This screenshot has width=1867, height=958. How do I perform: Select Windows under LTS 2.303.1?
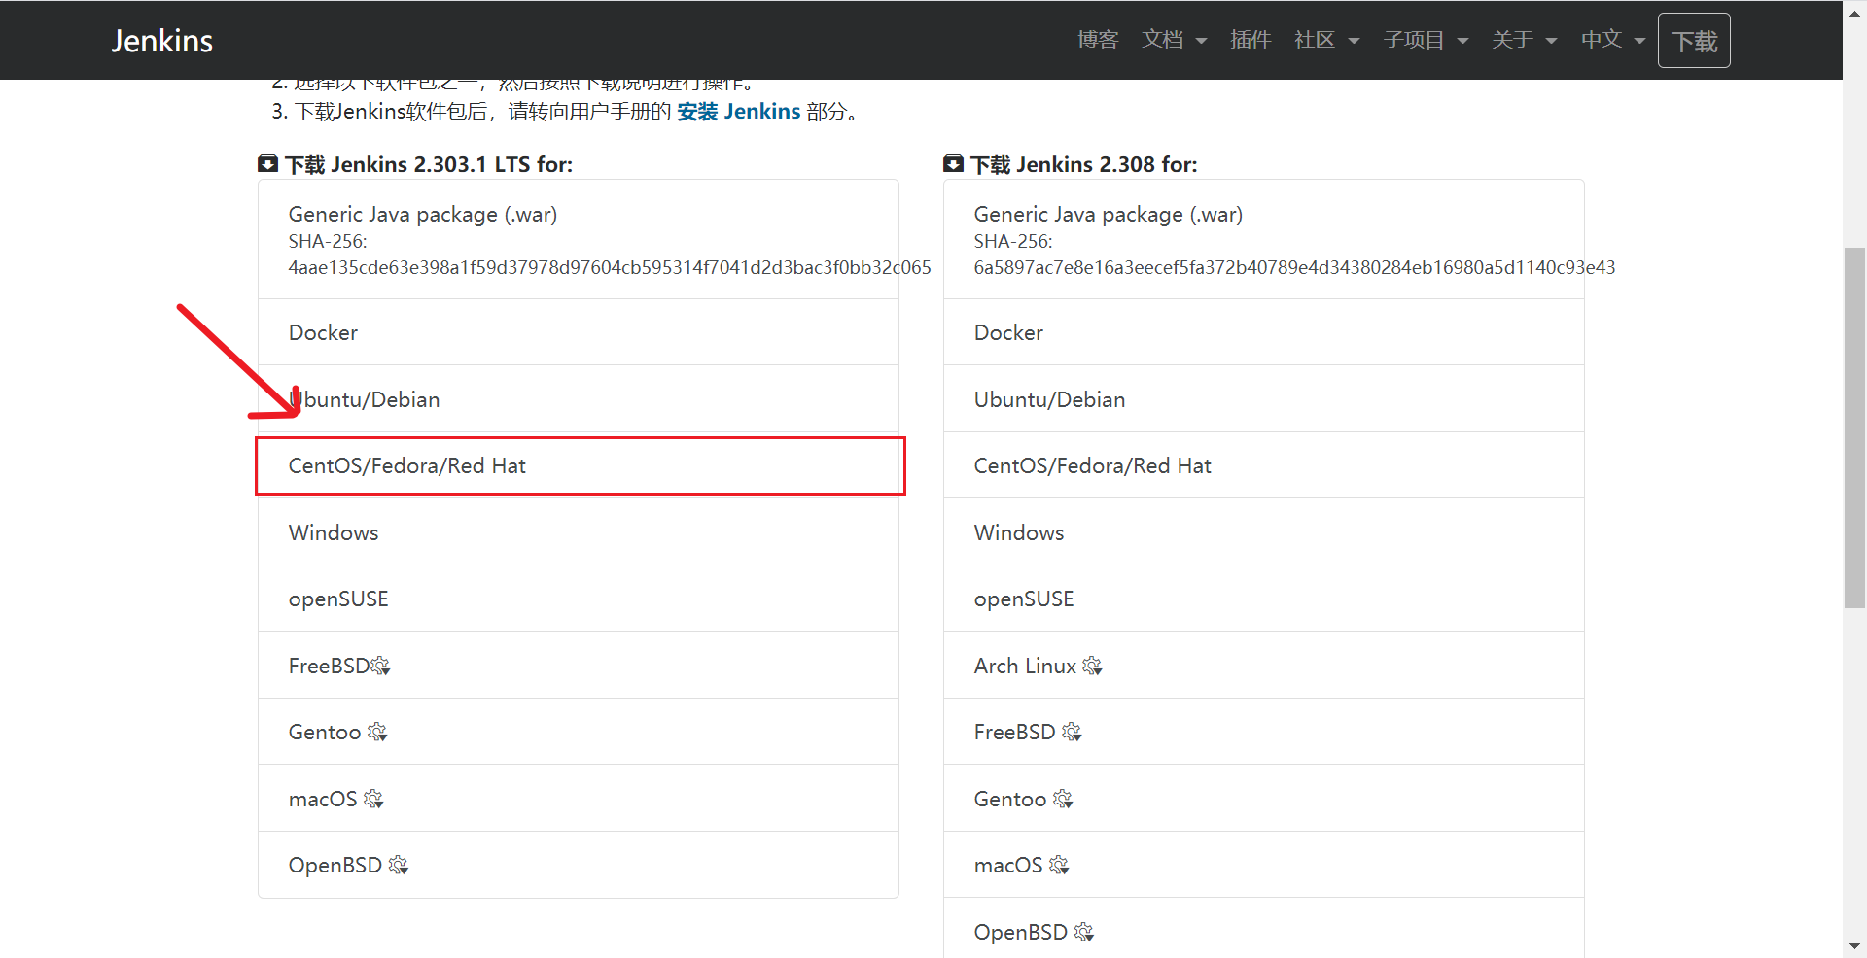pyautogui.click(x=579, y=532)
